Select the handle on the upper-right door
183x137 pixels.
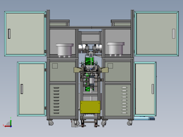[173, 34]
